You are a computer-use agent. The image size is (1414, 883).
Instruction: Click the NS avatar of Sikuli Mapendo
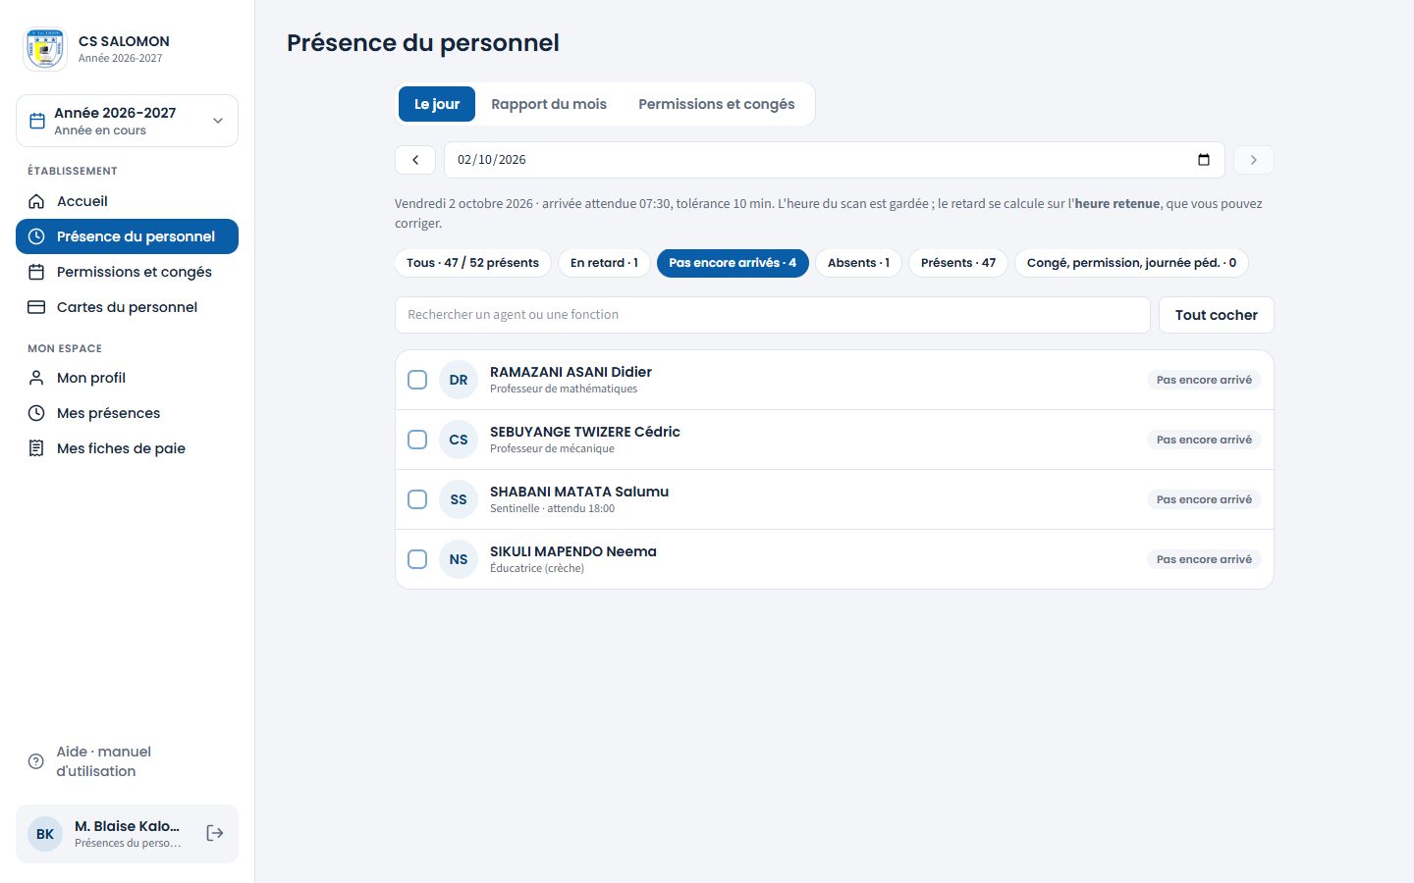point(459,559)
